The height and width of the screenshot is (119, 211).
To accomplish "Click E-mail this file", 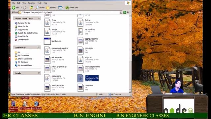I will coord(23,36).
